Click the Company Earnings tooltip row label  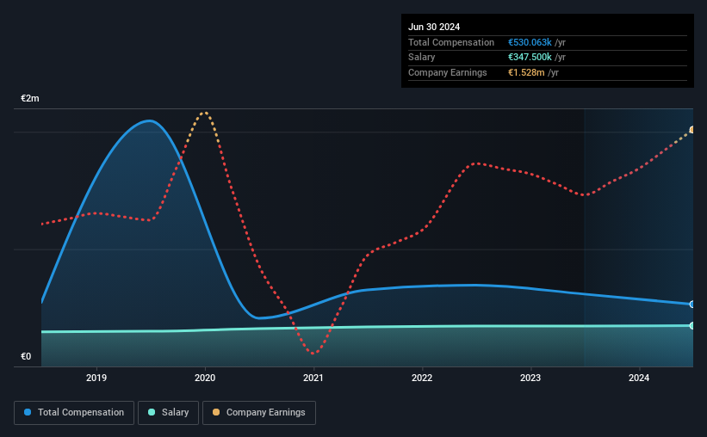tap(447, 72)
